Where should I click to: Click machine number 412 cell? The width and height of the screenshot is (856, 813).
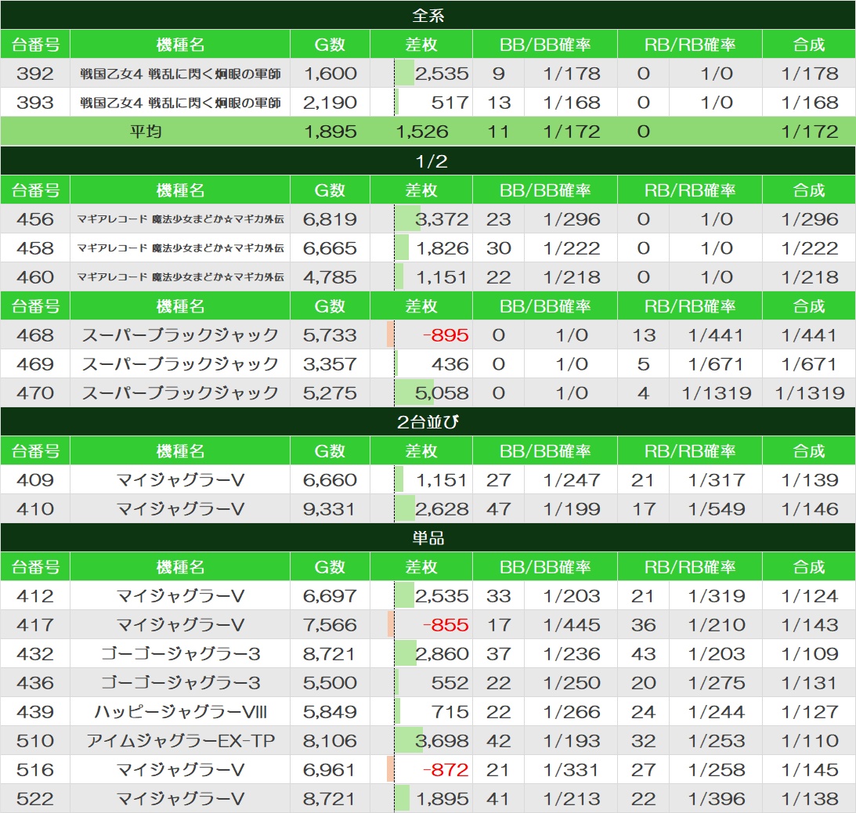point(35,595)
